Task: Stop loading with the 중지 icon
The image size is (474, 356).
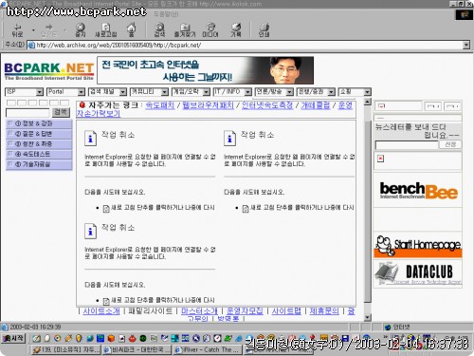Action: [x=81, y=30]
